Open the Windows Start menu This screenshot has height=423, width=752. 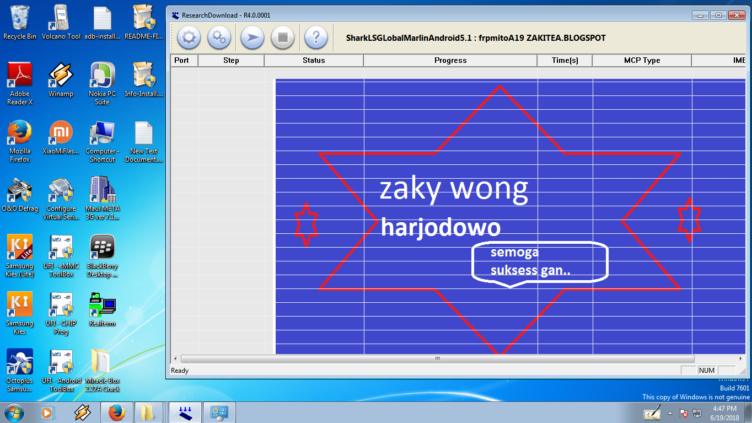pyautogui.click(x=14, y=412)
